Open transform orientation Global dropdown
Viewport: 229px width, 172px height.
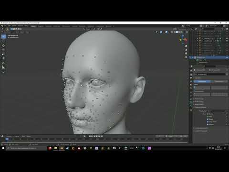pyautogui.click(x=87, y=29)
